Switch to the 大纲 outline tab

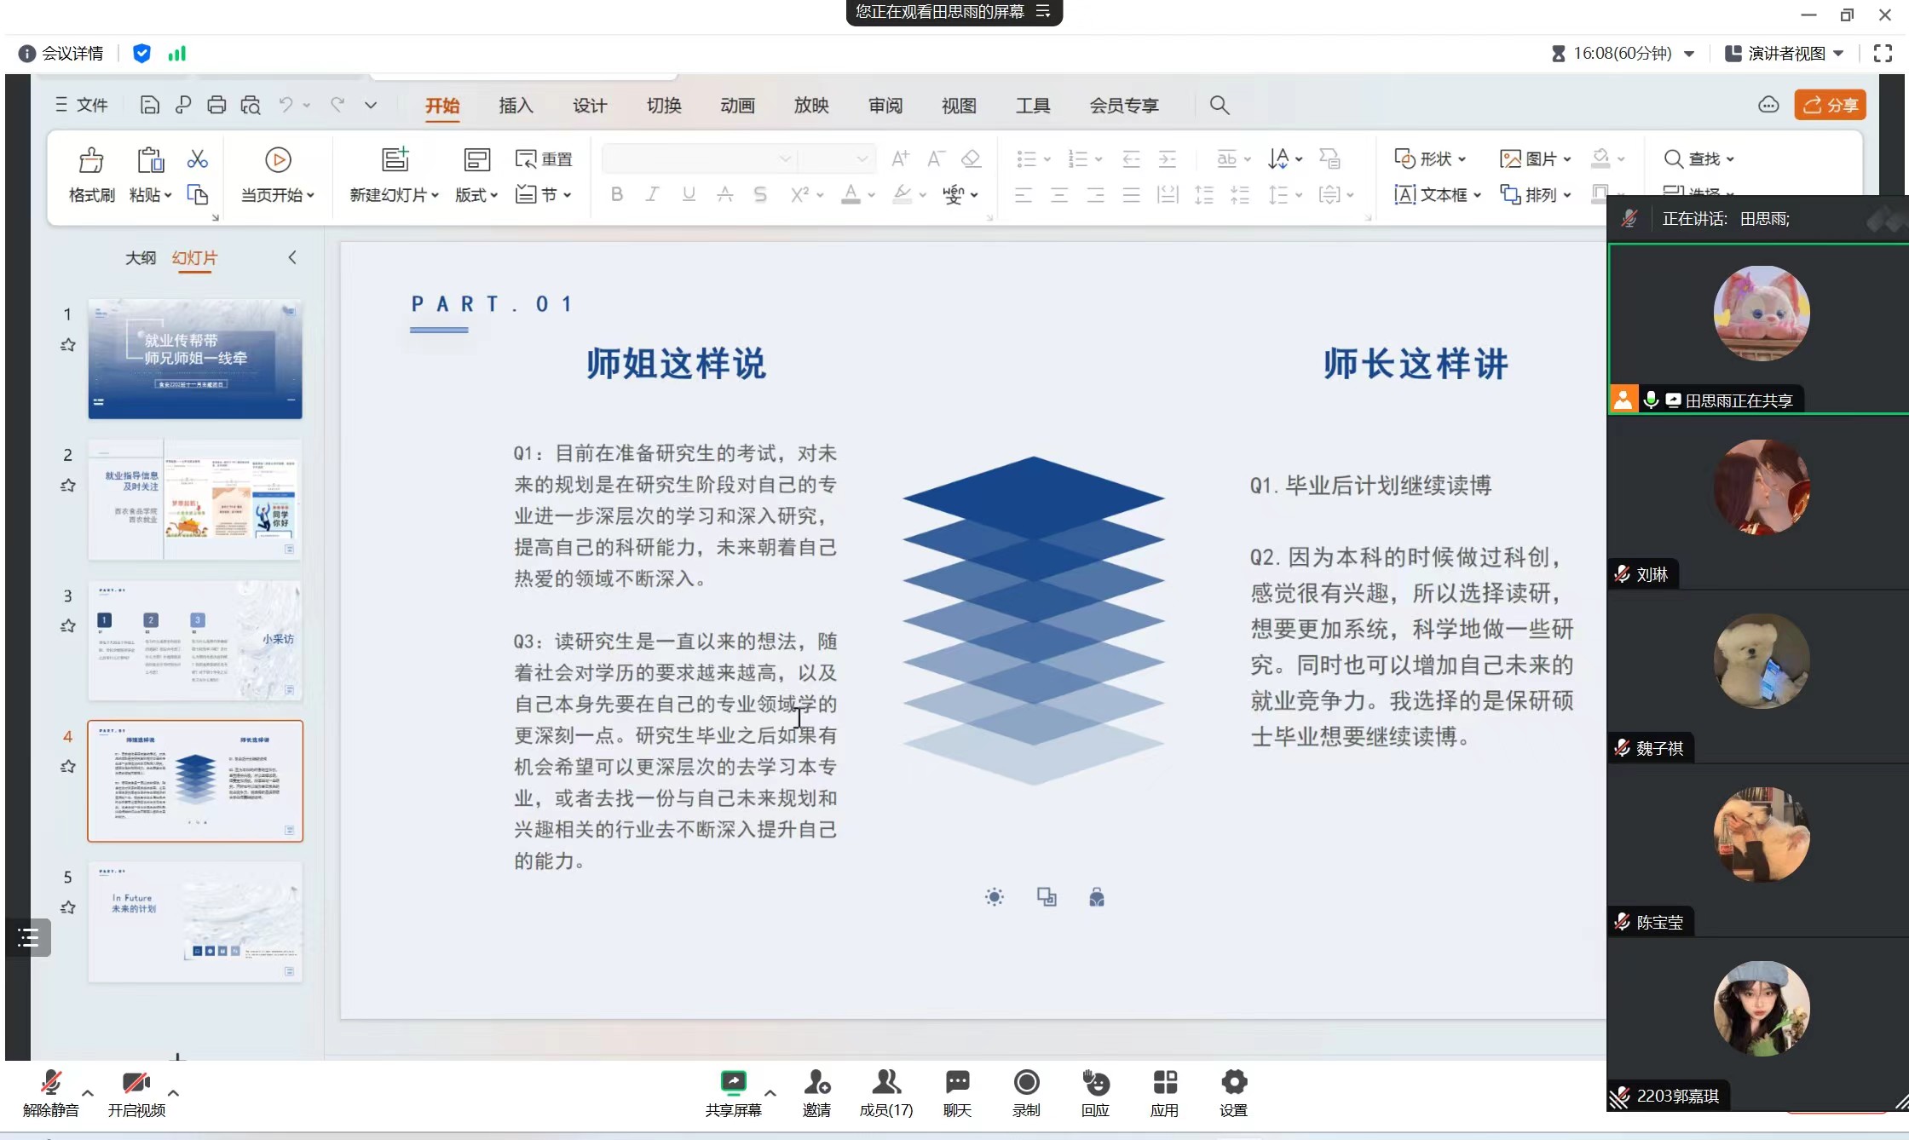coord(141,257)
